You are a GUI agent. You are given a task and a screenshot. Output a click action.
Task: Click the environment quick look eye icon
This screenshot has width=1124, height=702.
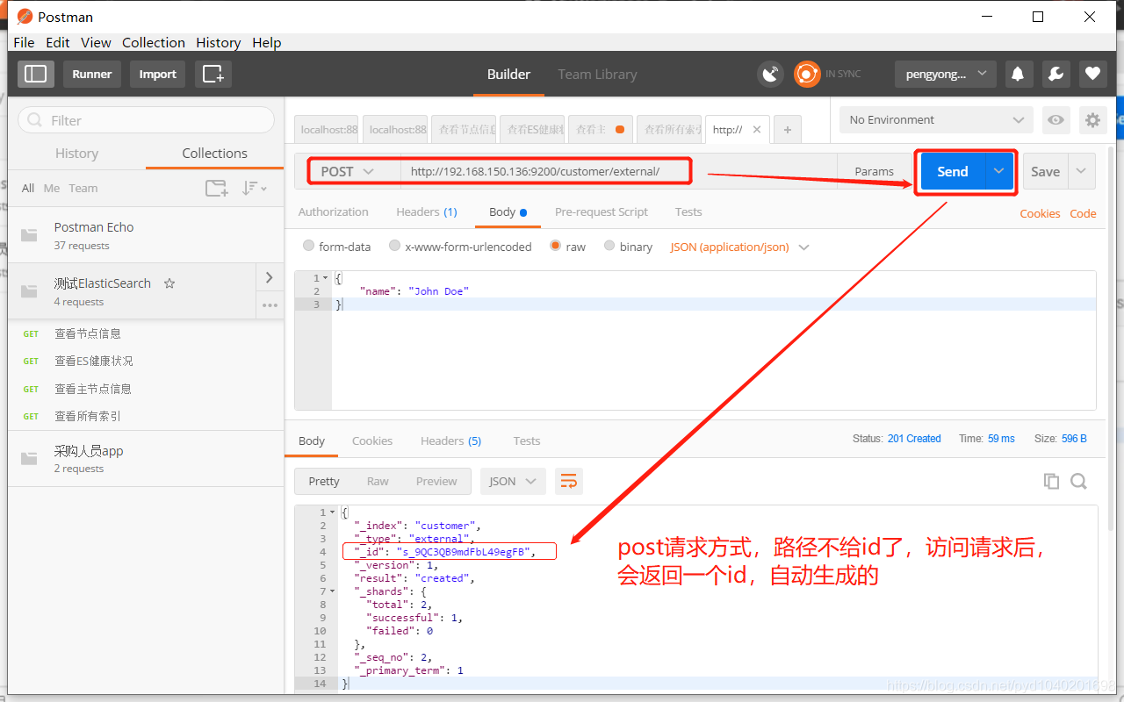click(1056, 120)
